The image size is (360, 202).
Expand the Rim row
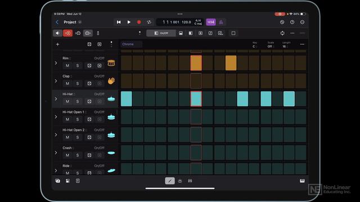[56, 63]
